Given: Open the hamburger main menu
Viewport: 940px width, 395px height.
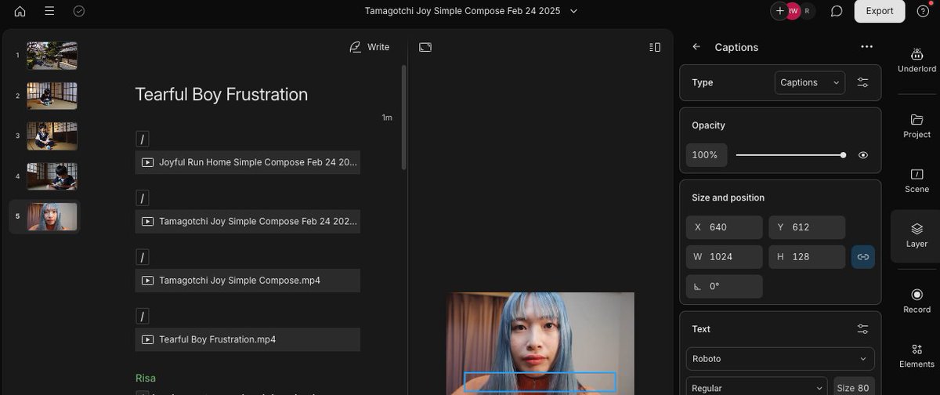Looking at the screenshot, I should (x=49, y=11).
